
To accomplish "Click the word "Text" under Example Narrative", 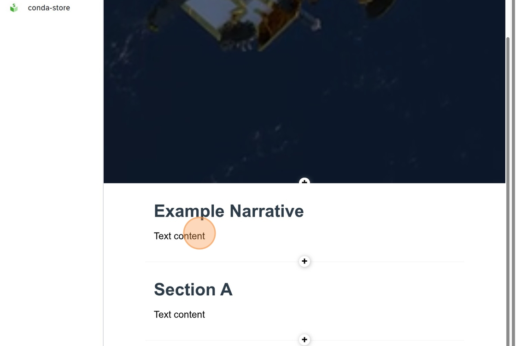I will tap(163, 236).
